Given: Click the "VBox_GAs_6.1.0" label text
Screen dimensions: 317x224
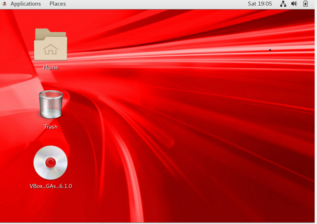Looking at the screenshot, I should [51, 186].
